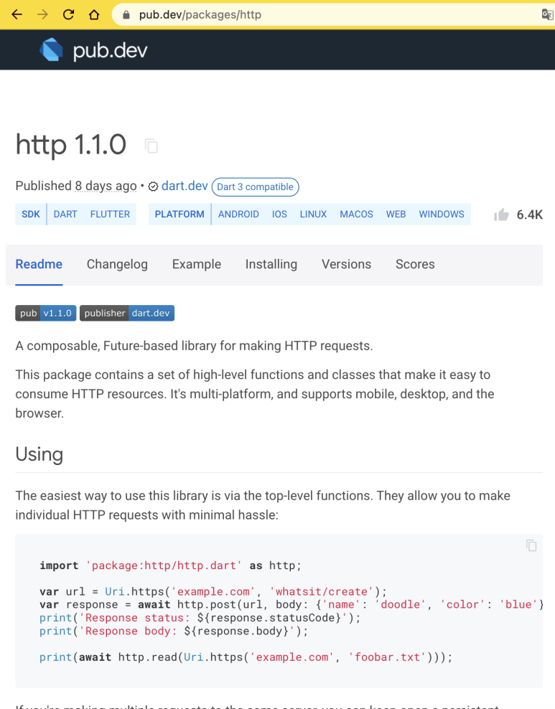
Task: Select the FLUTTER SDK tag
Action: [x=110, y=215]
